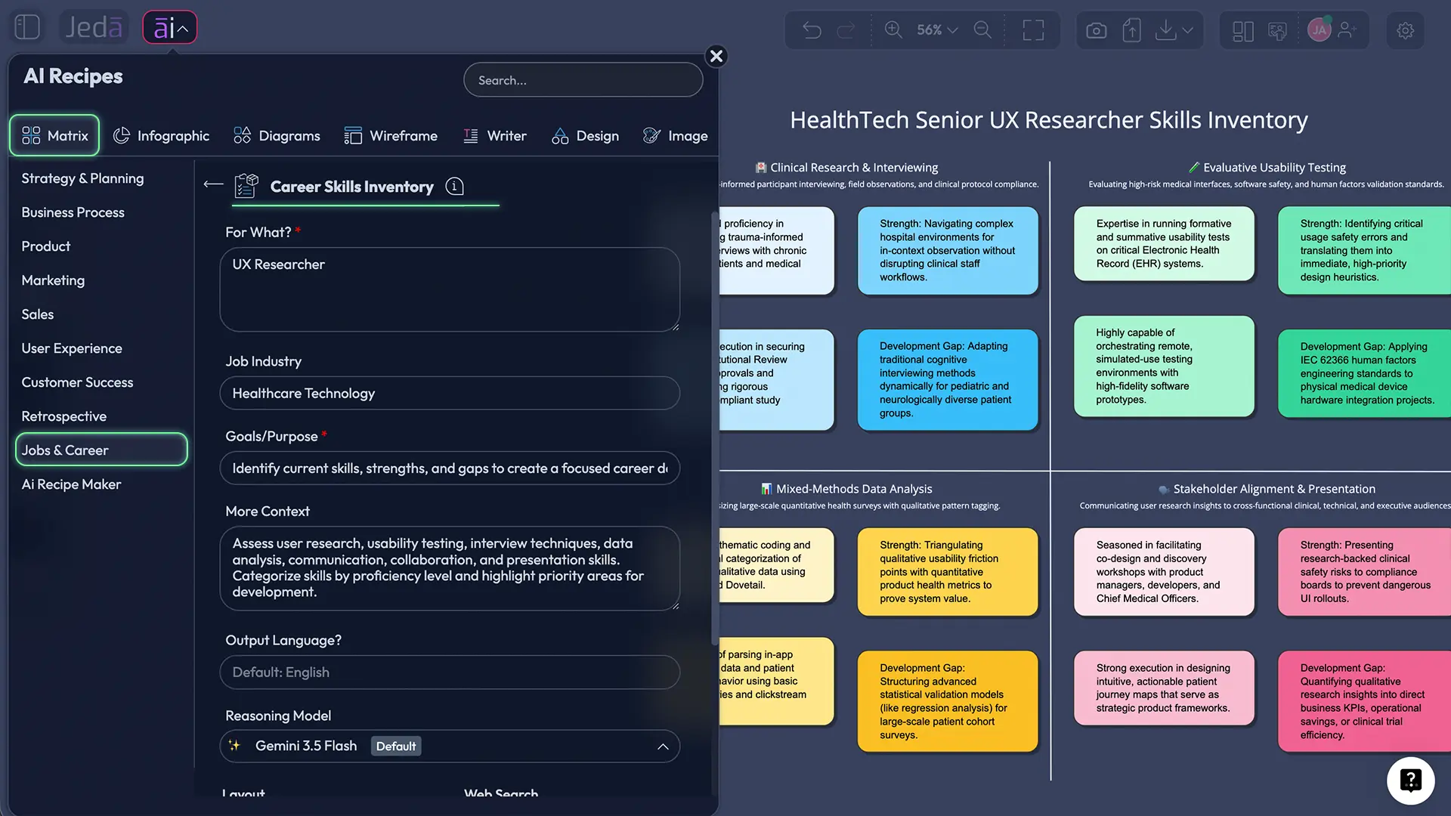Screen dimensions: 1451x816
Task: Show Career Skills Inventory info icon
Action: pyautogui.click(x=454, y=187)
